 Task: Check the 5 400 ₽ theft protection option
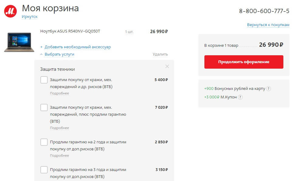pos(44,80)
